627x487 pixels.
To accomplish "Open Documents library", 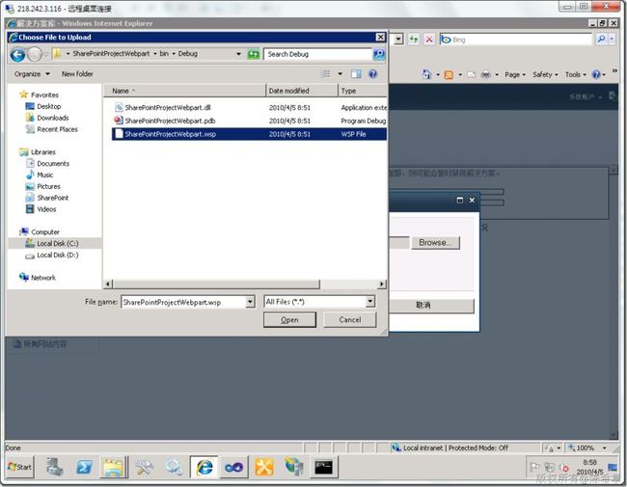I will point(47,164).
